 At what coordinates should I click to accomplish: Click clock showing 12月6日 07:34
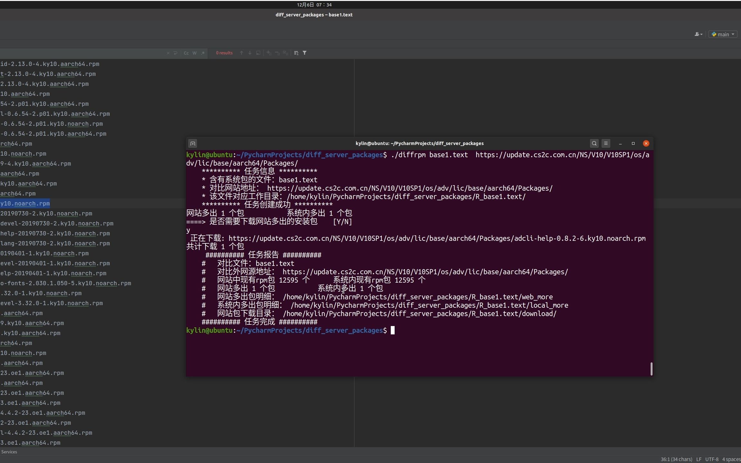point(314,5)
